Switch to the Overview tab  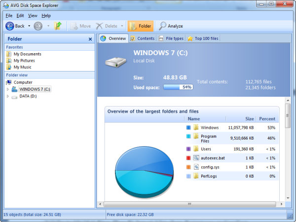[113, 38]
